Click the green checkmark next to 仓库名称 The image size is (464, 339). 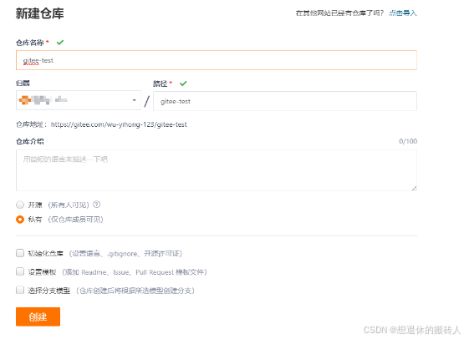(x=60, y=43)
